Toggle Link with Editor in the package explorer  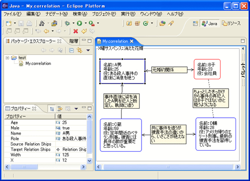coord(79,50)
